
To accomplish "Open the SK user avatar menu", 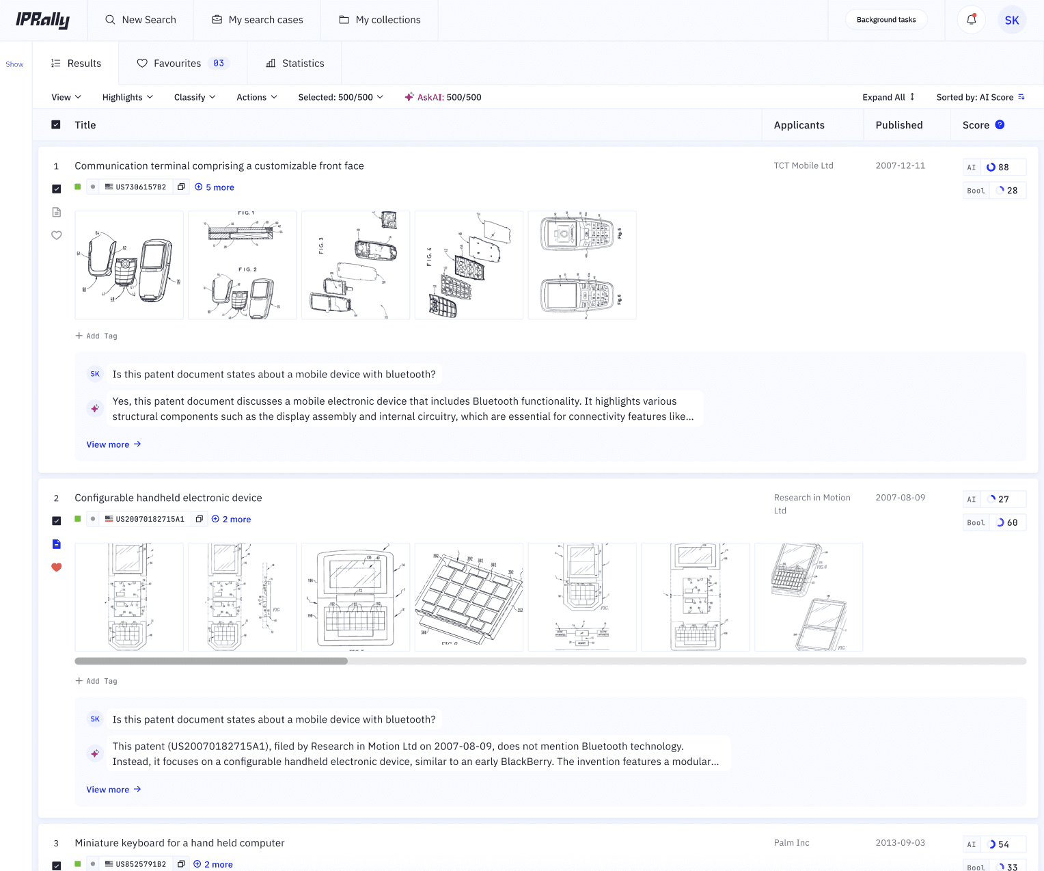I will 1012,20.
